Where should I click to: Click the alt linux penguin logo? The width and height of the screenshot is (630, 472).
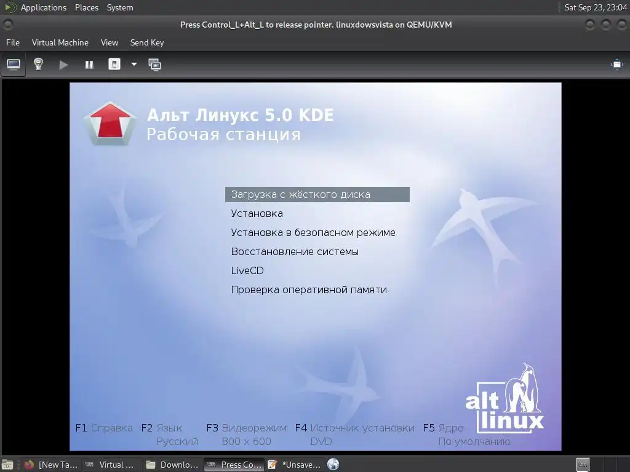click(x=504, y=399)
